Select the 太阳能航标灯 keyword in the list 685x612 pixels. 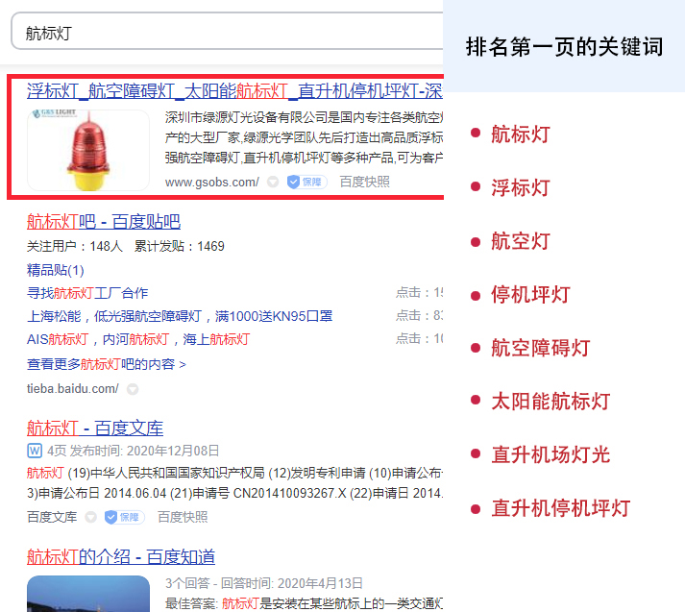point(550,402)
